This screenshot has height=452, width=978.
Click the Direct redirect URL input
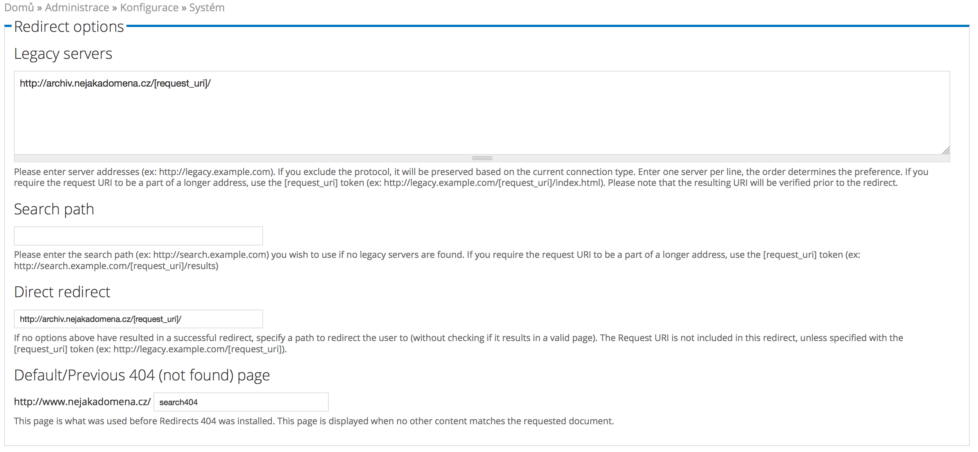[138, 319]
